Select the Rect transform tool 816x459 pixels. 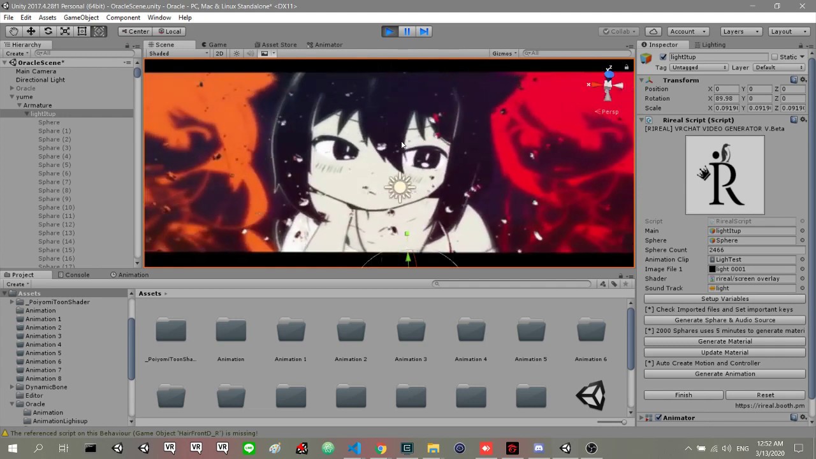(x=82, y=31)
